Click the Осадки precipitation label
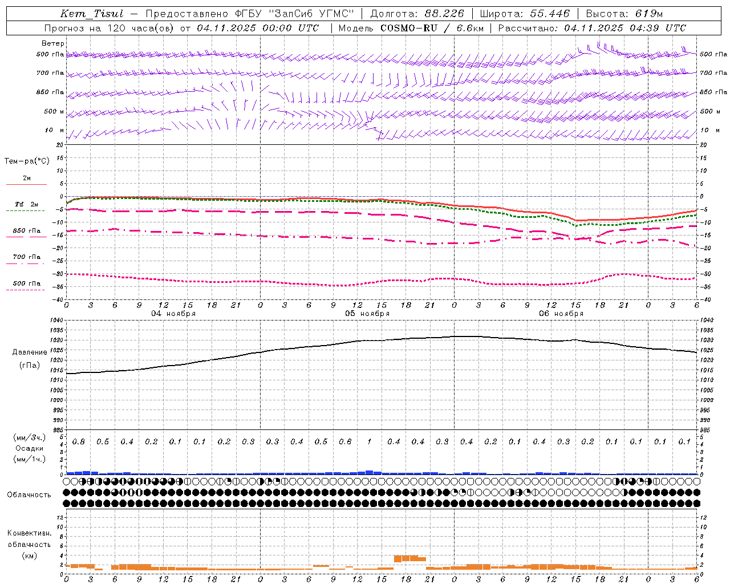730x584 pixels. click(x=30, y=448)
